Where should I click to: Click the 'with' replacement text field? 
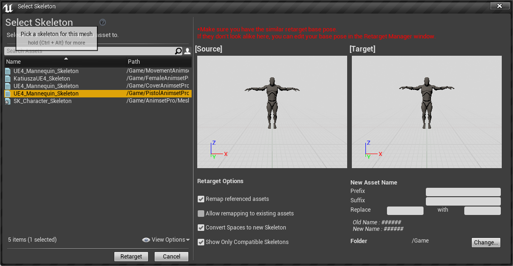482,211
